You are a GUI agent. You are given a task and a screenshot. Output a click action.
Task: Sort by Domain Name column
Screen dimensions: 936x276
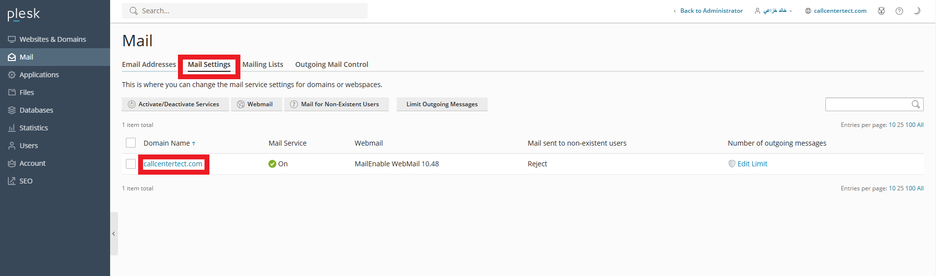(167, 143)
